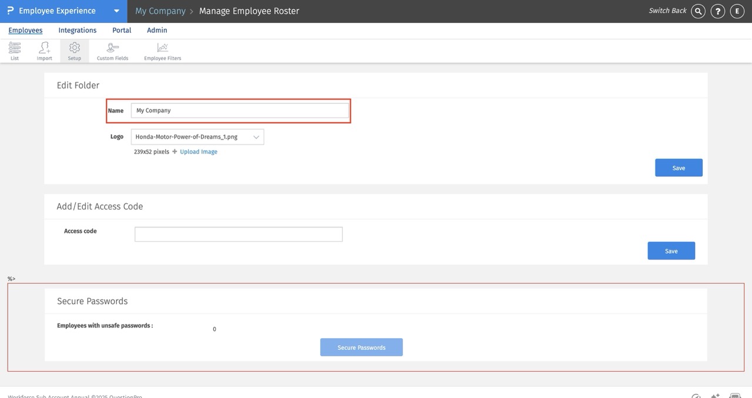Save the Edit Folder settings

[x=679, y=168]
